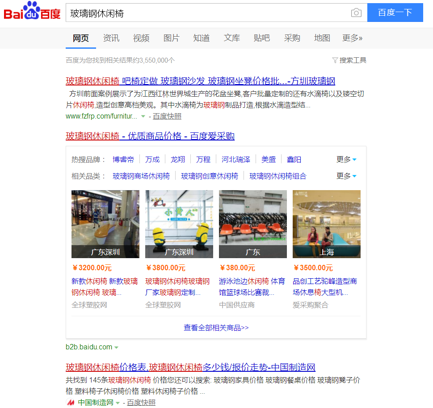Click the ¥3500.00元 price
The image size is (433, 408).
coord(313,268)
